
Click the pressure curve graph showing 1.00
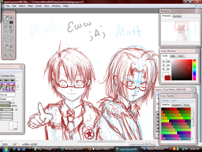click(x=13, y=126)
